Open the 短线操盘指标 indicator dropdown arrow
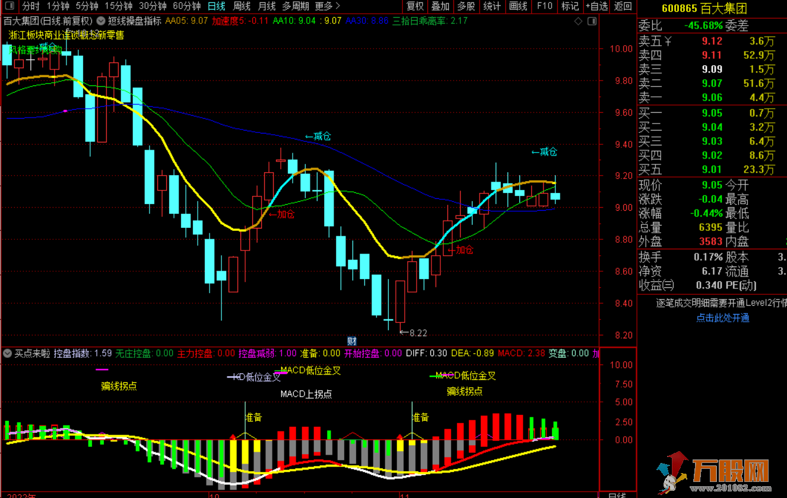This screenshot has width=787, height=498. [101, 20]
